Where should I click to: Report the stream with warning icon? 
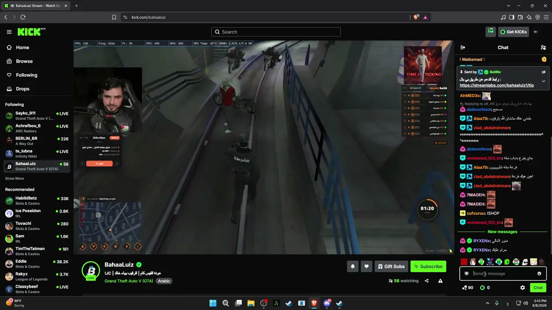point(440,281)
